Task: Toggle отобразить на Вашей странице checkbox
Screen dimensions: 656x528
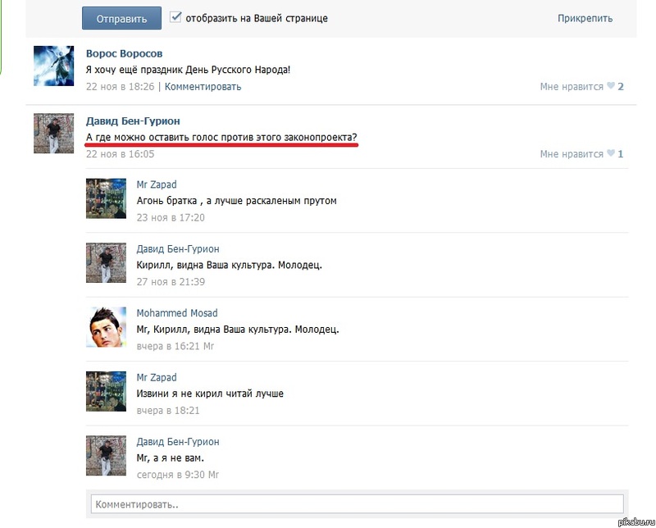Action: (175, 17)
